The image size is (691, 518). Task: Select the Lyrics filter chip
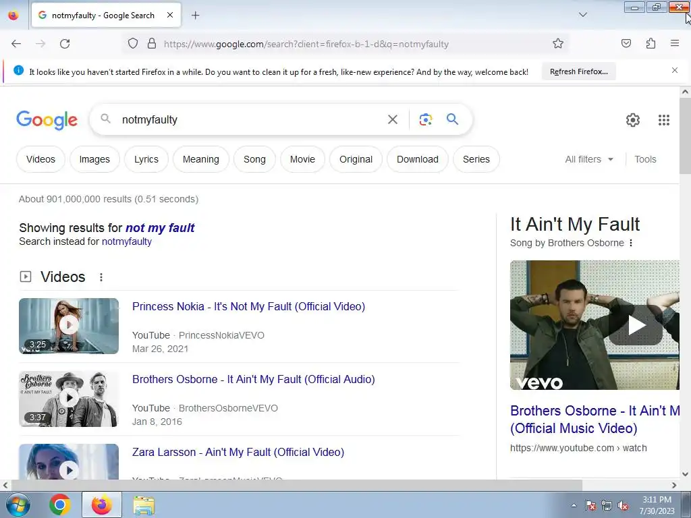tap(146, 159)
